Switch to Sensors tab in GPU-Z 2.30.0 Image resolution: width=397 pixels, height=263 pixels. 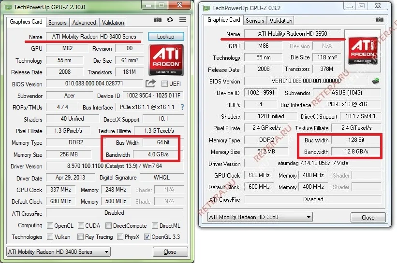(x=58, y=23)
